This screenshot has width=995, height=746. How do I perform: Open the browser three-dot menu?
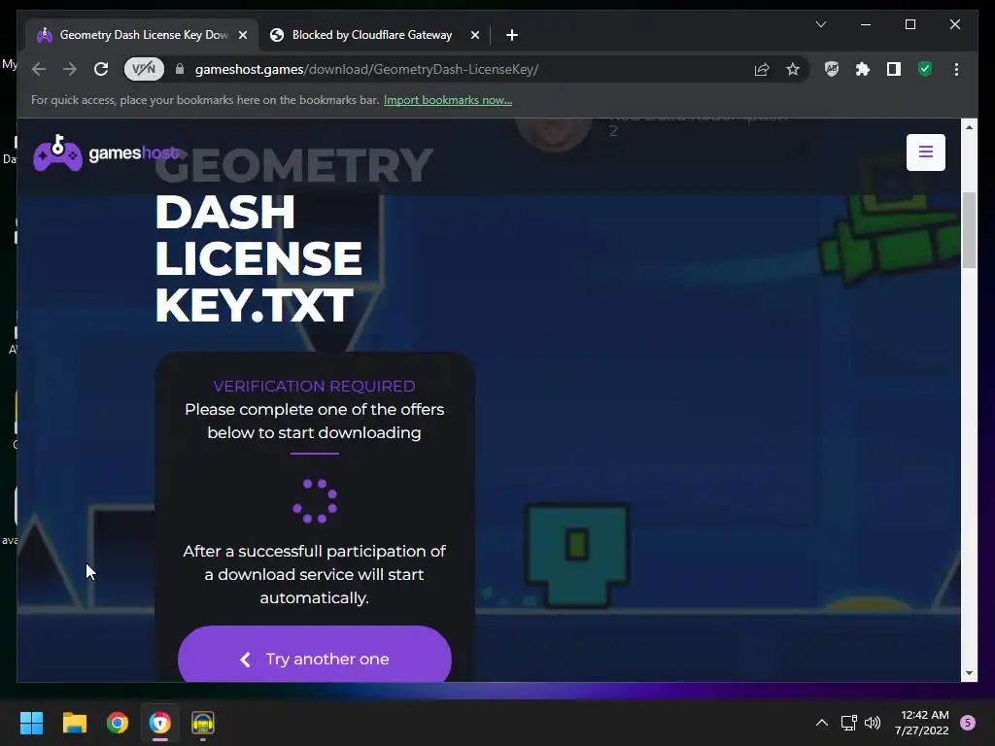(956, 69)
